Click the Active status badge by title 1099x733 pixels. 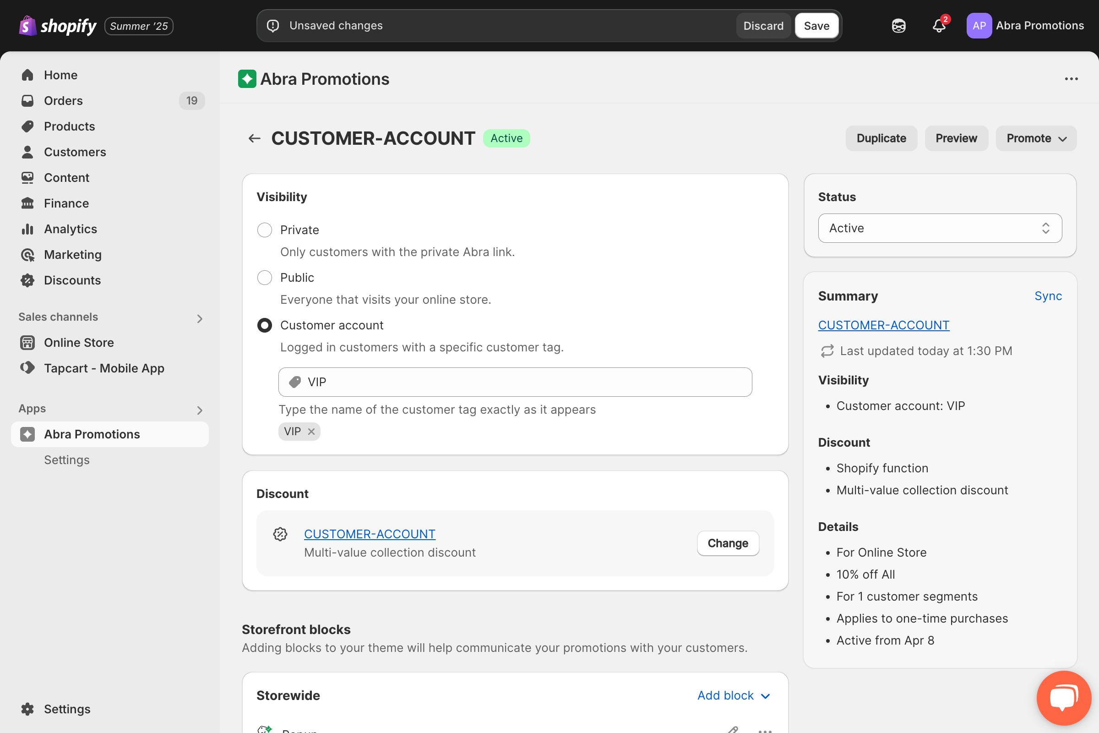506,138
